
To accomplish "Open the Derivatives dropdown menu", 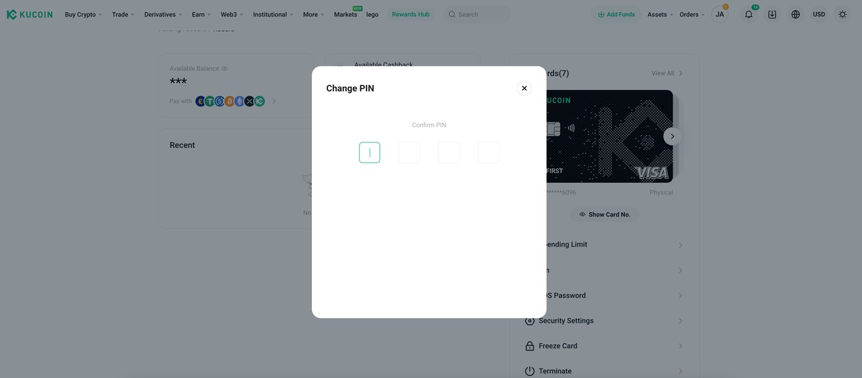I will [x=163, y=14].
